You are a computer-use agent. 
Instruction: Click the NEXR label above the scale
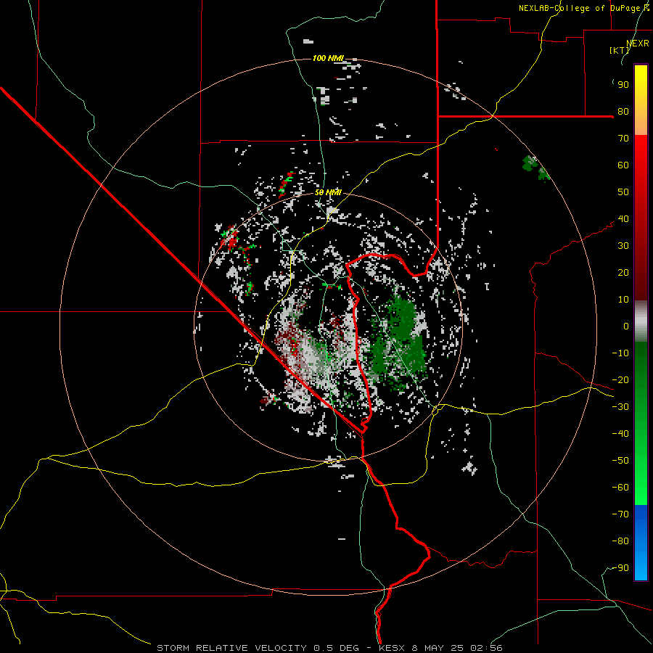[x=638, y=44]
